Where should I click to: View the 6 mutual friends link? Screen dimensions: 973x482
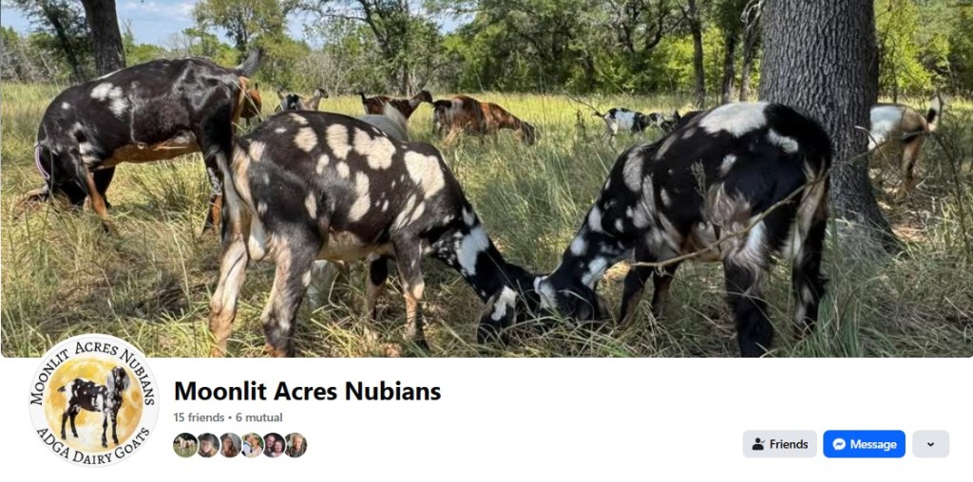[x=258, y=417]
